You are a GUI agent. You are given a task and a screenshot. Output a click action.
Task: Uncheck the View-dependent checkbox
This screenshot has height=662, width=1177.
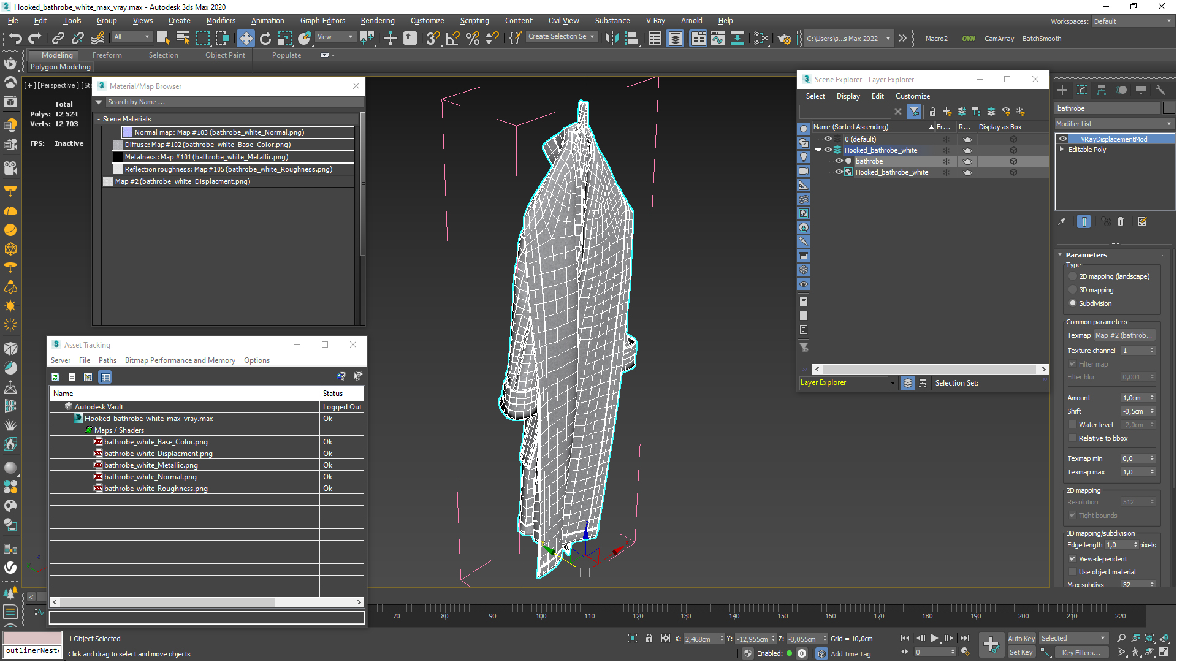1073,559
